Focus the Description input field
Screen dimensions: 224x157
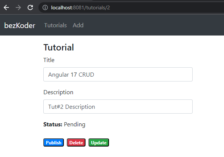coord(118,107)
